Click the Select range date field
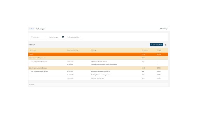Image resolution: width=202 pixels, height=113 pixels. [x=55, y=37]
